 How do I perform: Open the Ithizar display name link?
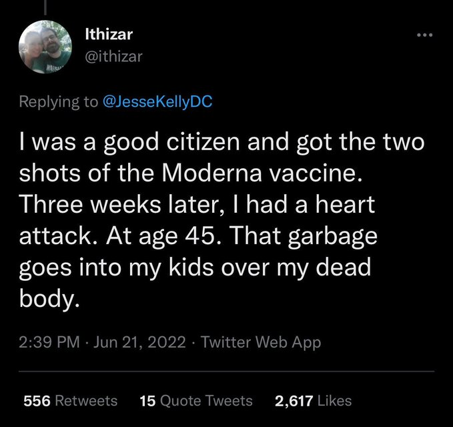(109, 35)
